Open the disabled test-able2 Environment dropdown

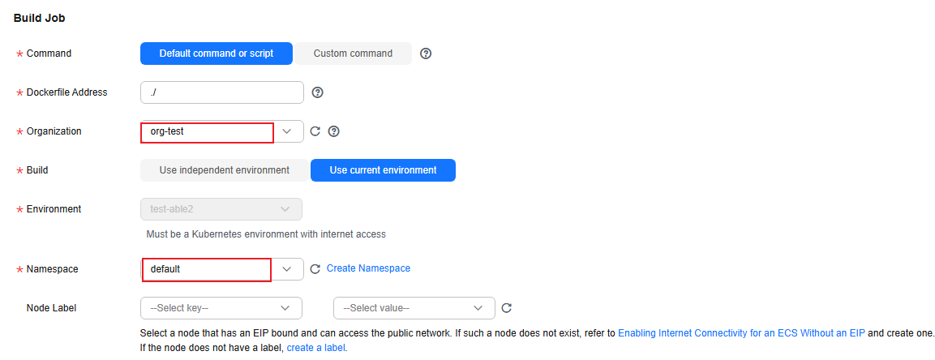click(221, 209)
